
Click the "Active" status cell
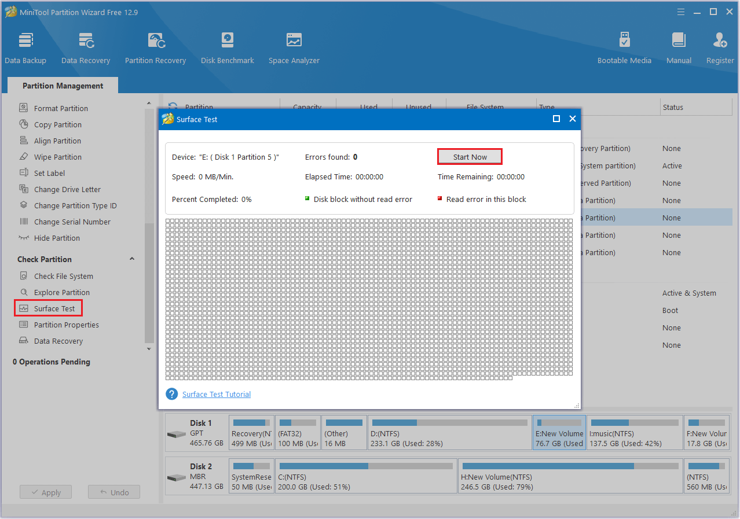click(x=672, y=166)
